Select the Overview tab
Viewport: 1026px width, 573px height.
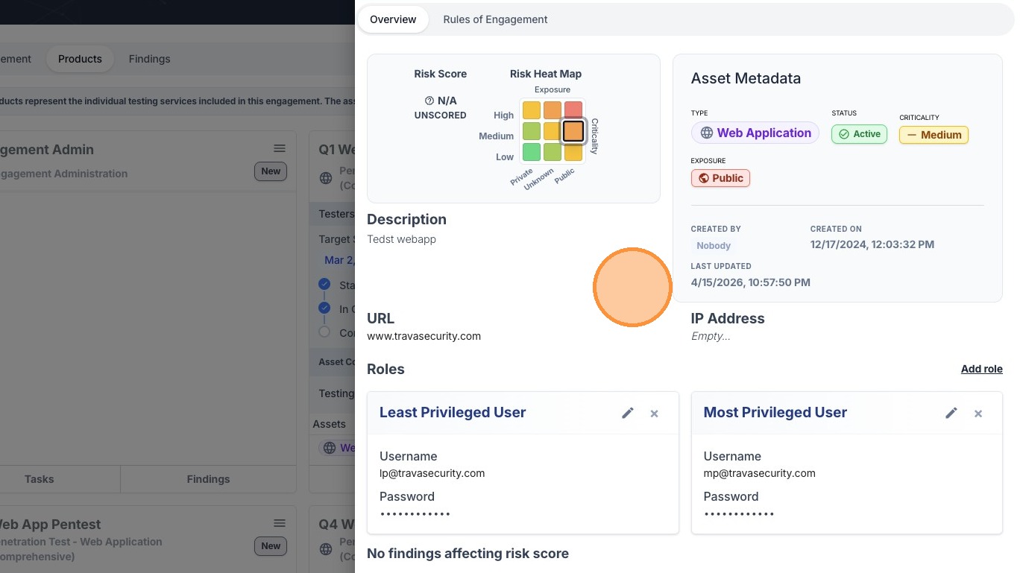click(393, 19)
